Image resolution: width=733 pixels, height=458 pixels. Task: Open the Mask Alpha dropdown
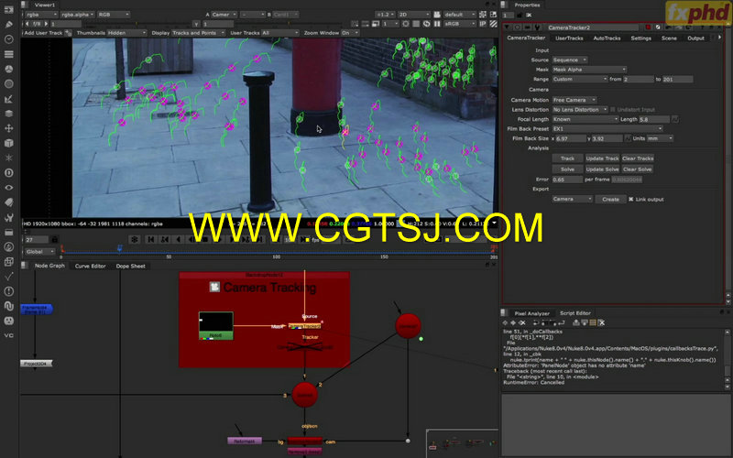tap(589, 70)
